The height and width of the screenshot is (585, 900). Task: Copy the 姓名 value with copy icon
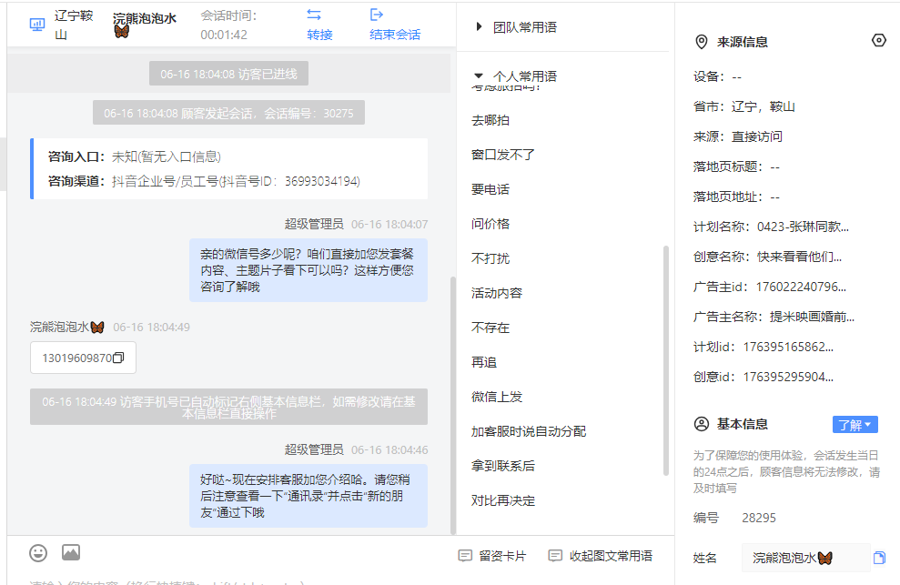[x=879, y=558]
